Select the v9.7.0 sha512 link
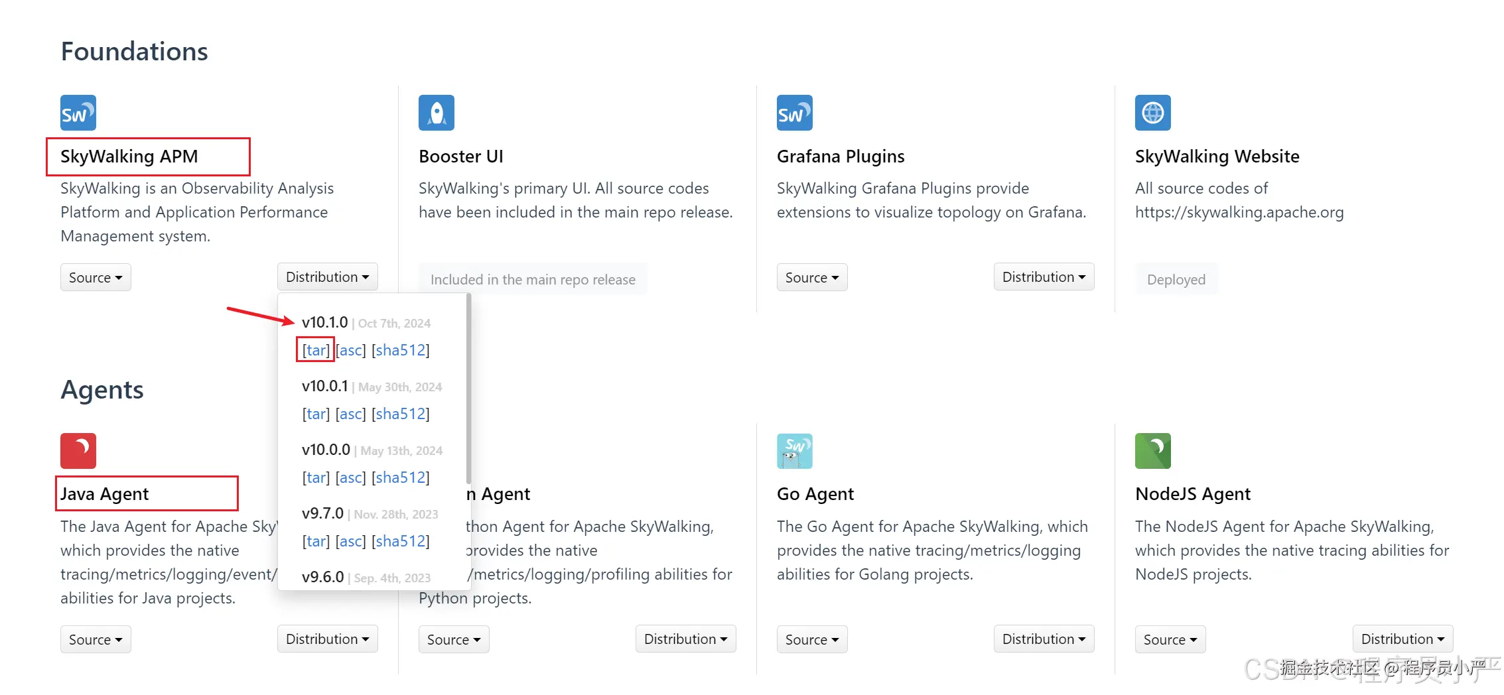This screenshot has width=1504, height=695. click(x=401, y=541)
